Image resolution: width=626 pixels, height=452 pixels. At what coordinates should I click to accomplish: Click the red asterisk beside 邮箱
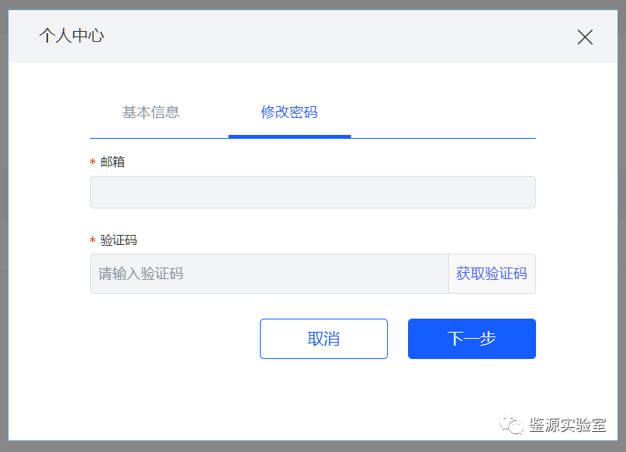point(93,162)
